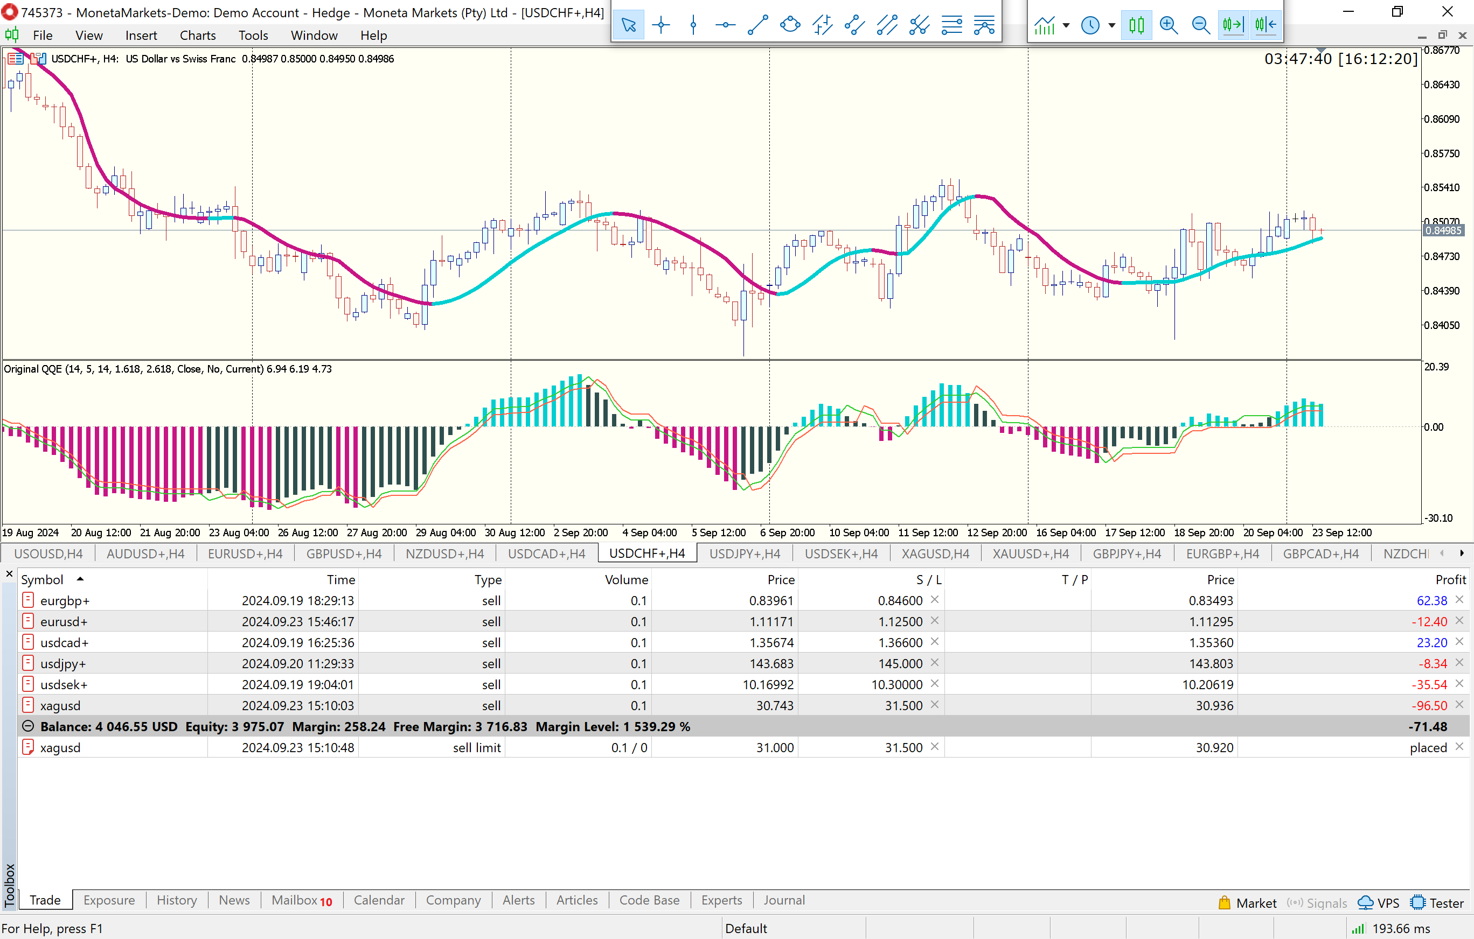Select the Fibonacci retracement tool
The image size is (1474, 939).
tap(952, 25)
